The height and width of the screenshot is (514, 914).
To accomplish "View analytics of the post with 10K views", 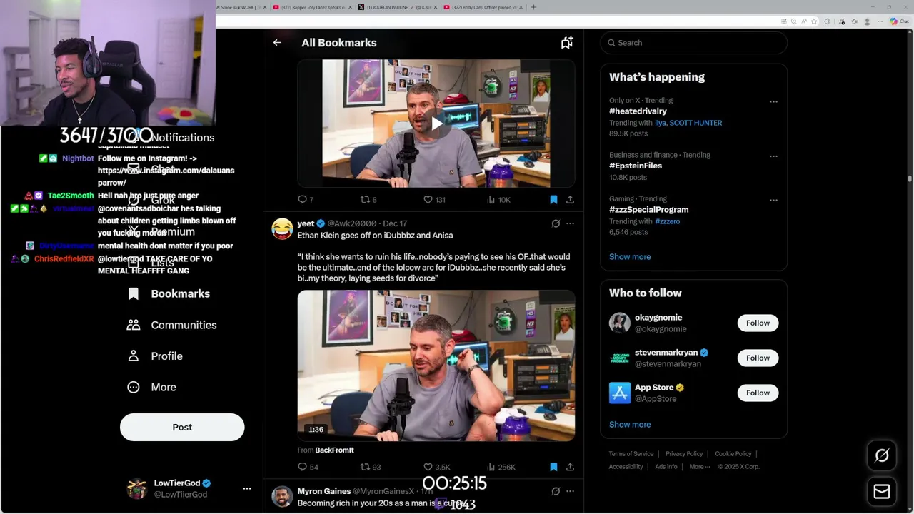I will click(x=498, y=200).
